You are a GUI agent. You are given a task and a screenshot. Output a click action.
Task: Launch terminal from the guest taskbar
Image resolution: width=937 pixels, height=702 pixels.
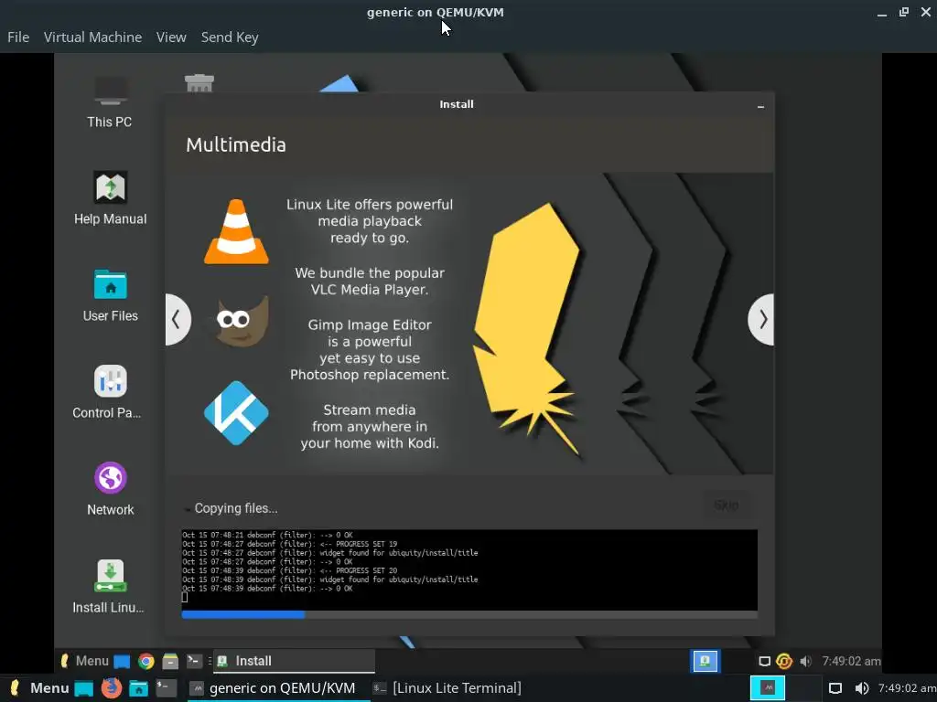(x=194, y=661)
